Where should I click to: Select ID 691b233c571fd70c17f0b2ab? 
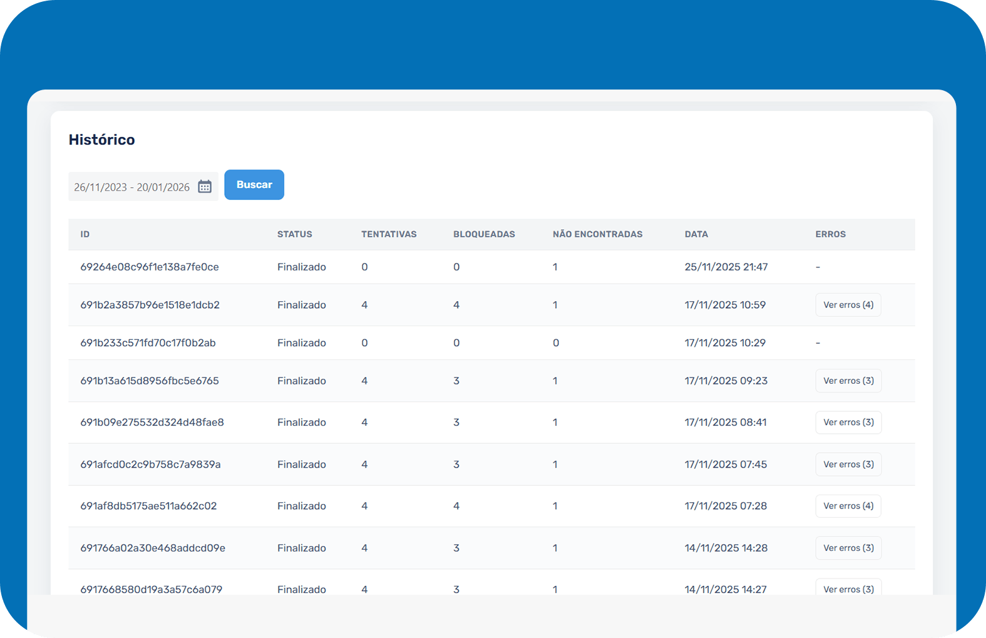pyautogui.click(x=148, y=343)
